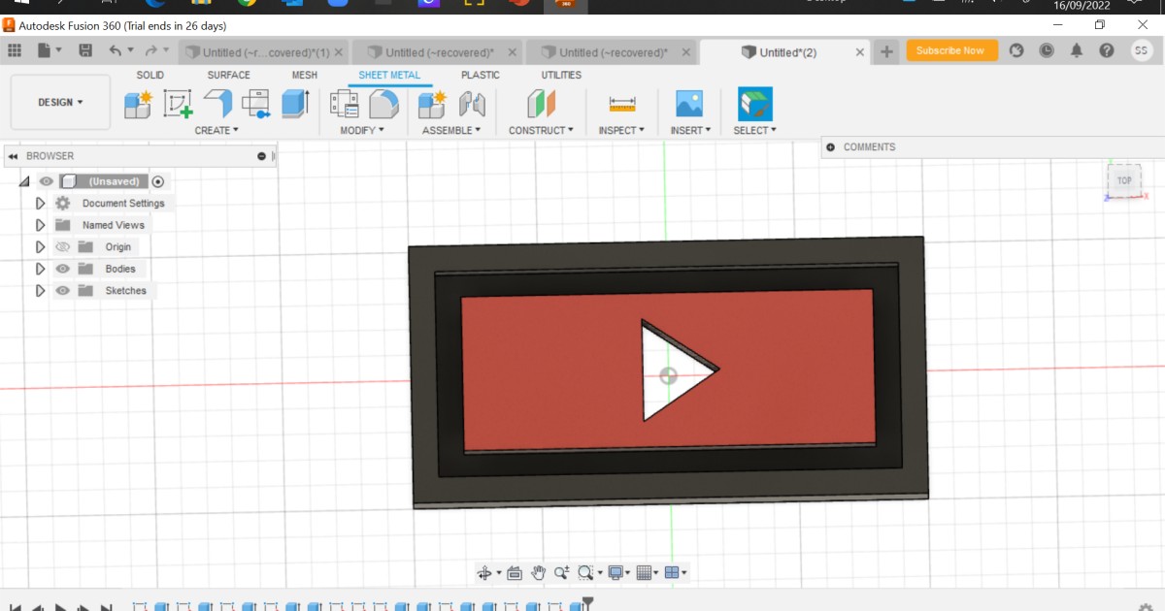Switch to the MESH tab

point(305,75)
